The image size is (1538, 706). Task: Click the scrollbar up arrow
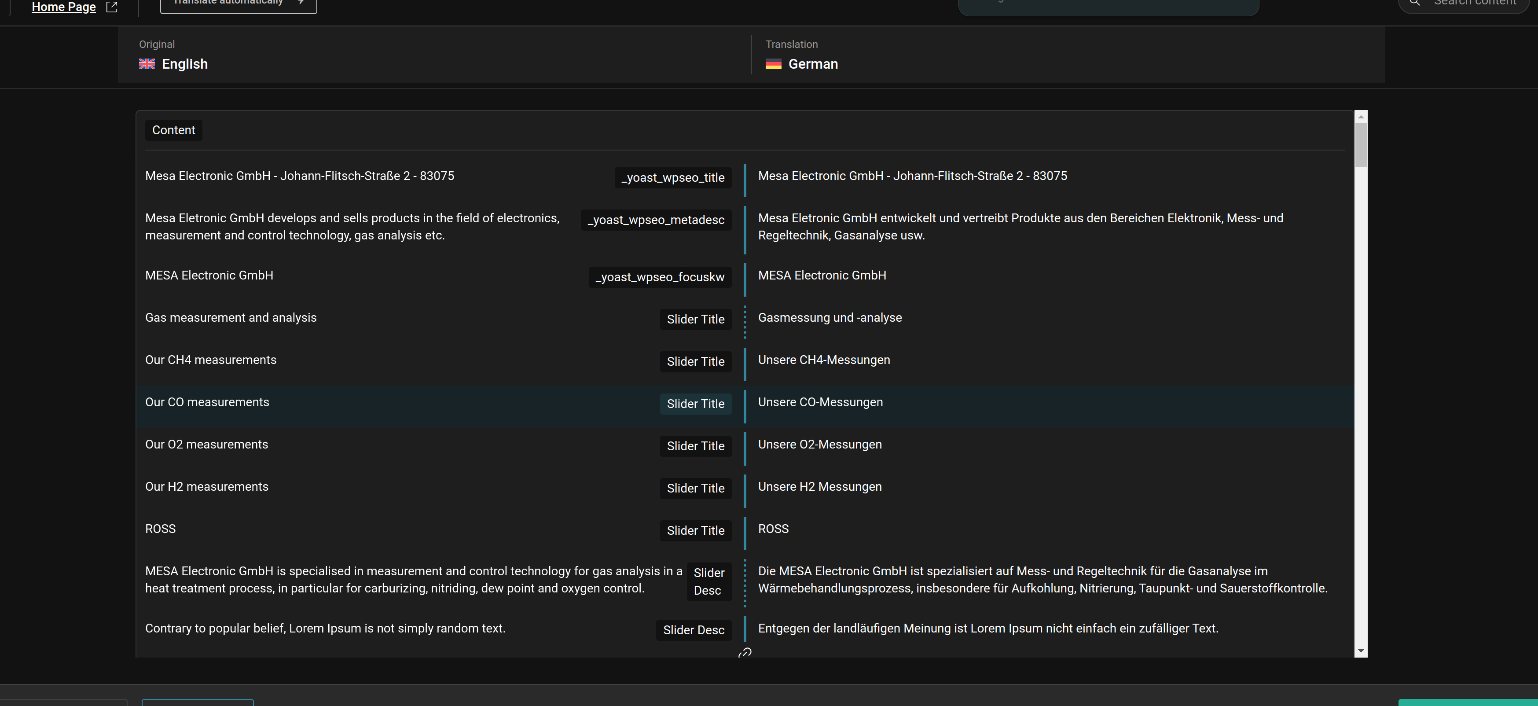(x=1361, y=117)
